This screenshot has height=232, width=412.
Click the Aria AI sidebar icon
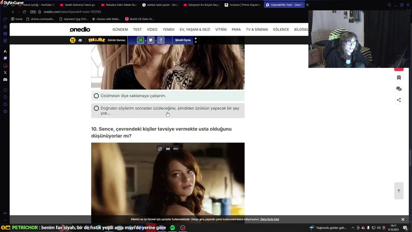click(x=5, y=51)
